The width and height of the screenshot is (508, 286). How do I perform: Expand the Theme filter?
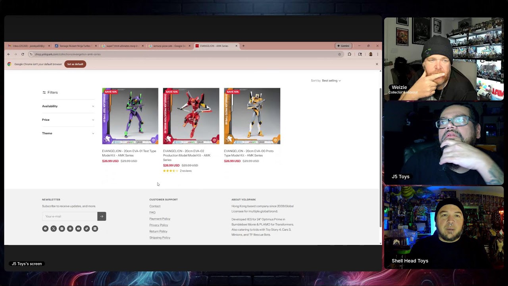[68, 133]
